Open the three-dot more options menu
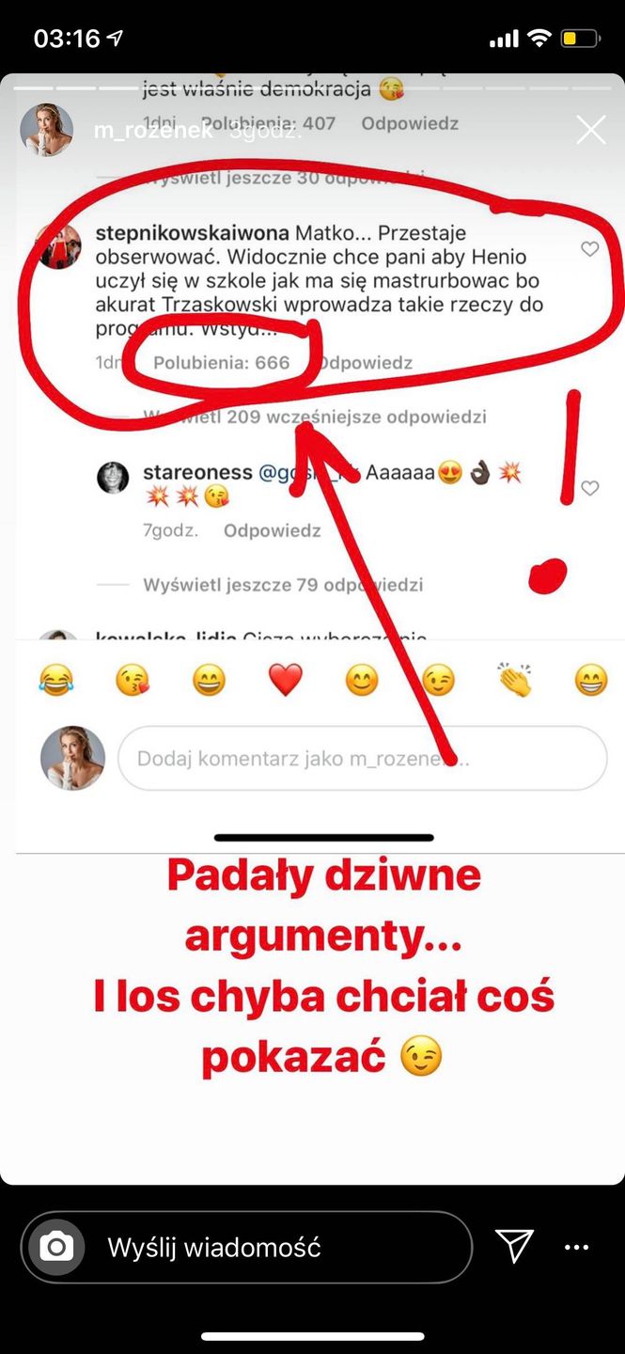Viewport: 625px width, 1354px height. [x=576, y=1248]
